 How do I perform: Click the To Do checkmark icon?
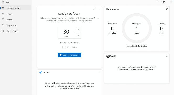pos(41,72)
